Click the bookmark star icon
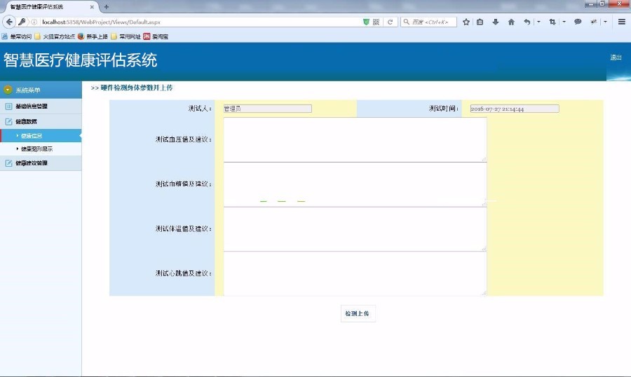Viewport: 631px width, 377px height. [466, 22]
